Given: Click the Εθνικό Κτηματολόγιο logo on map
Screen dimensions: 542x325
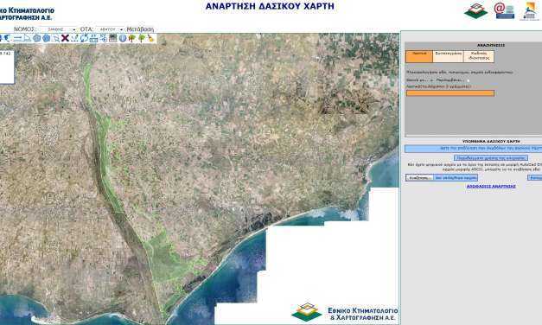Looking at the screenshot, I should click(344, 313).
